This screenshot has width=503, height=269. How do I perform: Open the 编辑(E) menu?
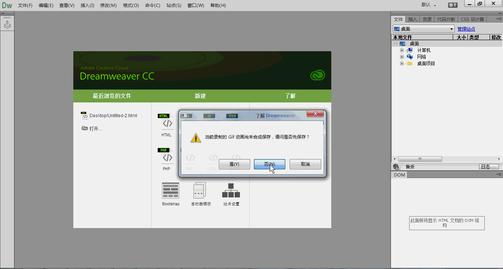pyautogui.click(x=46, y=6)
